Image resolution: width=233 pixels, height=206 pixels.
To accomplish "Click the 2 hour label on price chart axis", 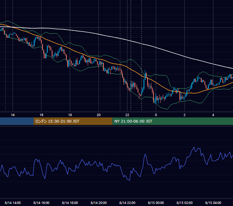I will click(x=185, y=115).
